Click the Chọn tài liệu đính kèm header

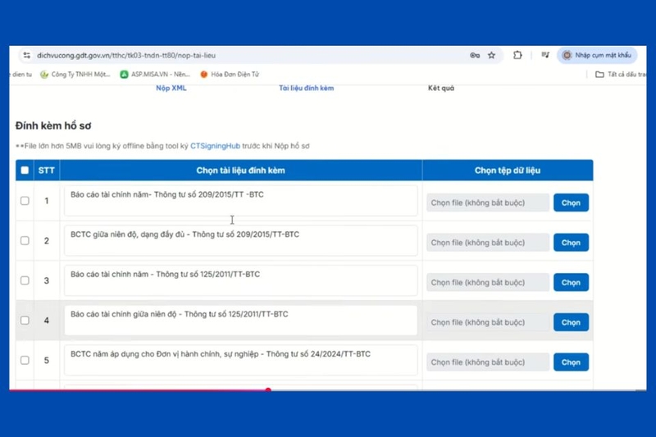pos(240,171)
